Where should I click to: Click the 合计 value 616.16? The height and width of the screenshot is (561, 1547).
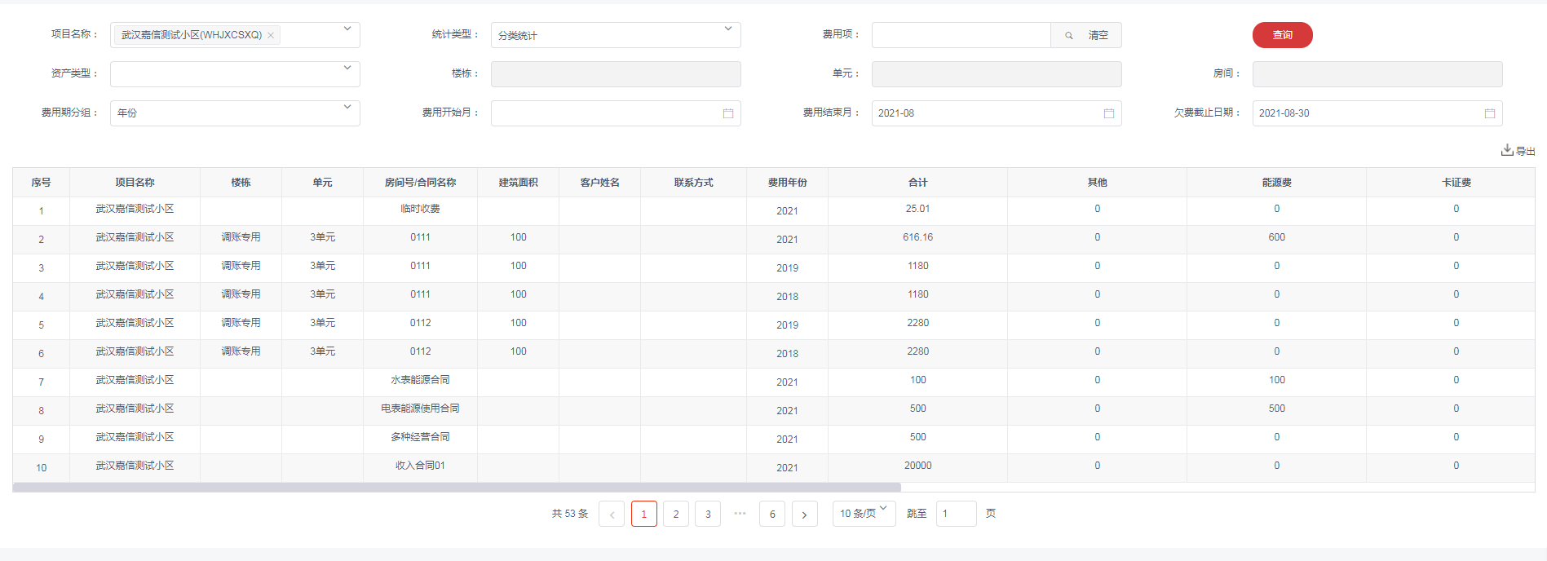917,237
